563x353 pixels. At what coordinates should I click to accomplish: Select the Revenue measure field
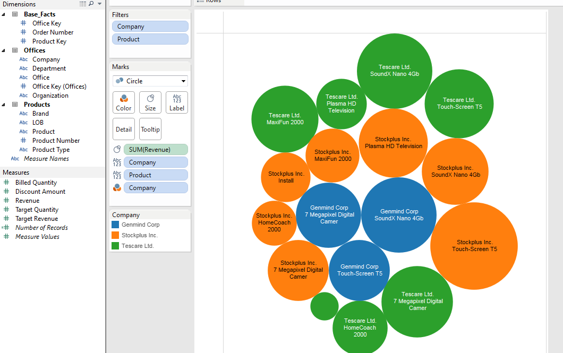(x=27, y=201)
